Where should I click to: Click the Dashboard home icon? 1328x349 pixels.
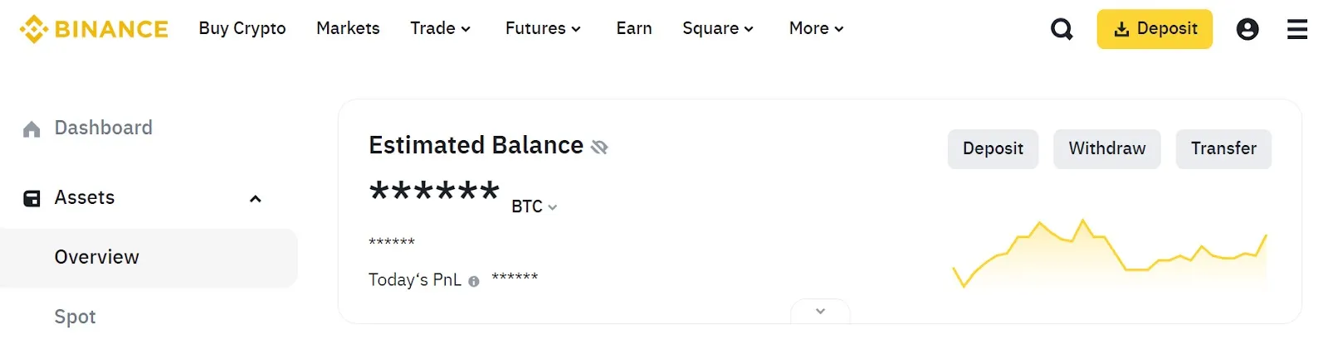tap(32, 128)
